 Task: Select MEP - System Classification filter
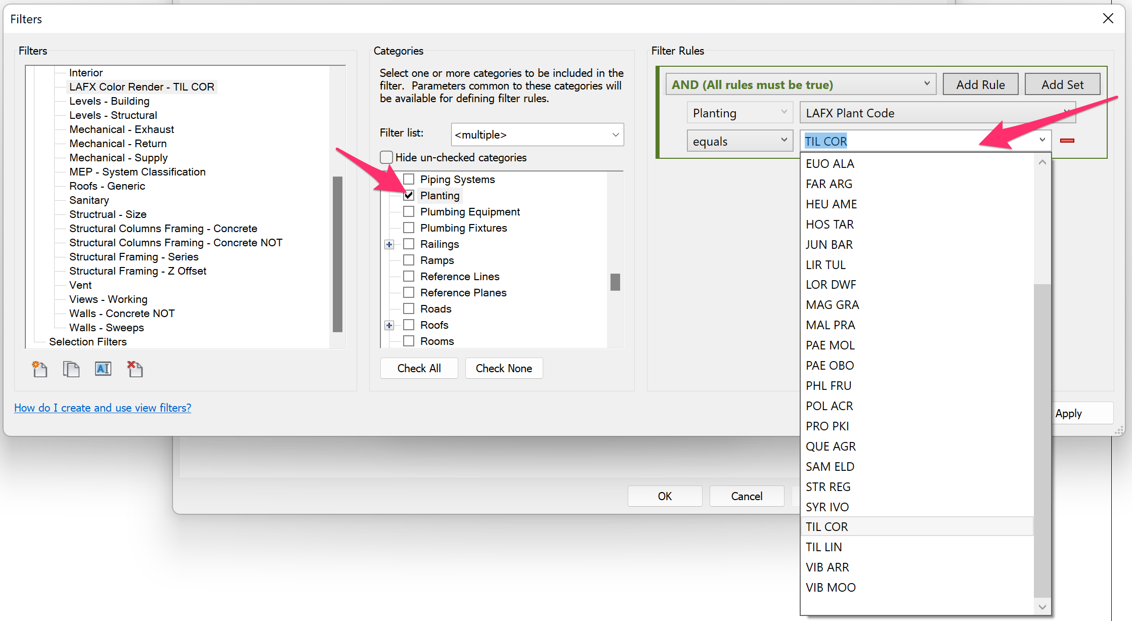coord(137,172)
